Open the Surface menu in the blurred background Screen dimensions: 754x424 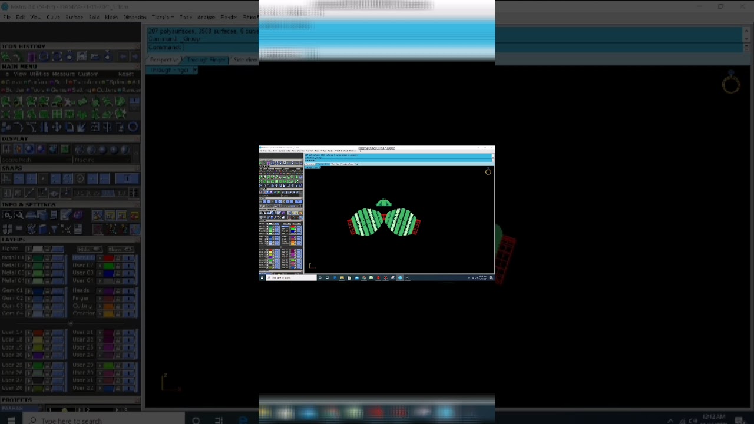[x=74, y=18]
